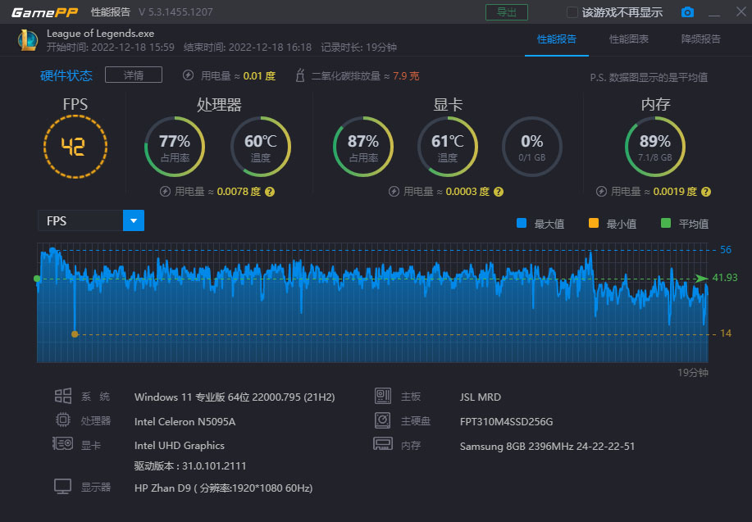Click the 详情 details button
Screen dimensions: 752x522
(133, 75)
